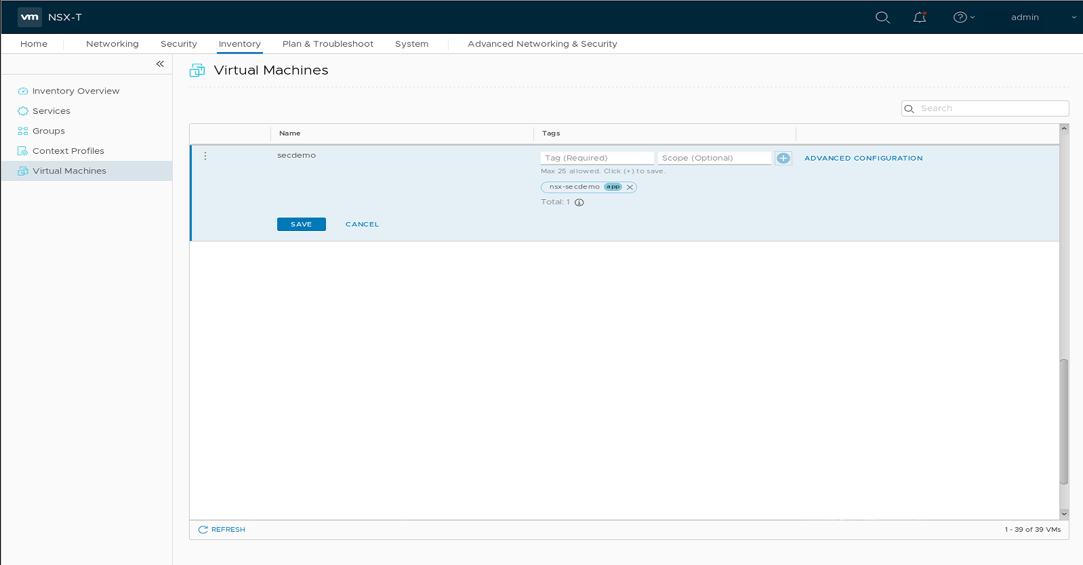Open the global search magnifier icon

coord(882,18)
